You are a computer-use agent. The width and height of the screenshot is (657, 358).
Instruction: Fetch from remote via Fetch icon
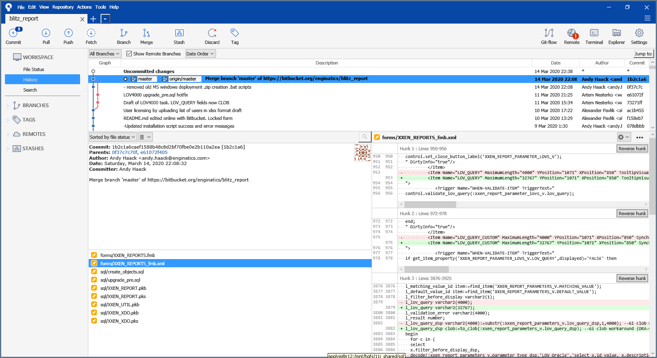(91, 36)
